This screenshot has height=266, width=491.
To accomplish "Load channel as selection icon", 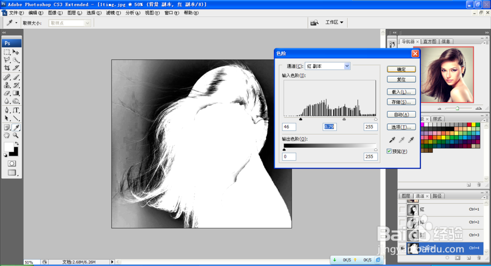I will coord(447,258).
